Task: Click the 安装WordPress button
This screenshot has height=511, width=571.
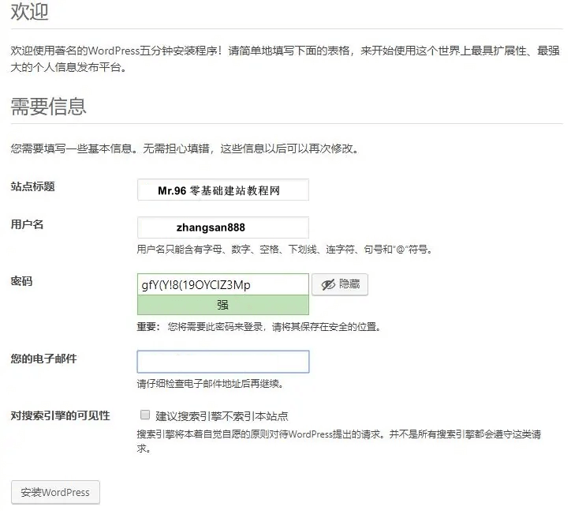Action: [x=55, y=492]
